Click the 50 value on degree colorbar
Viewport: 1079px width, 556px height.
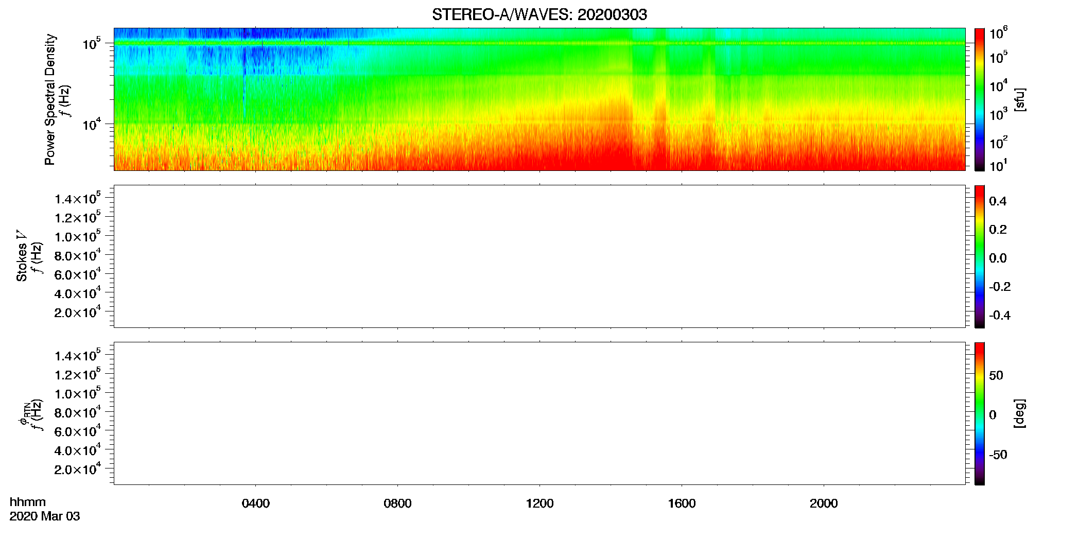click(996, 375)
